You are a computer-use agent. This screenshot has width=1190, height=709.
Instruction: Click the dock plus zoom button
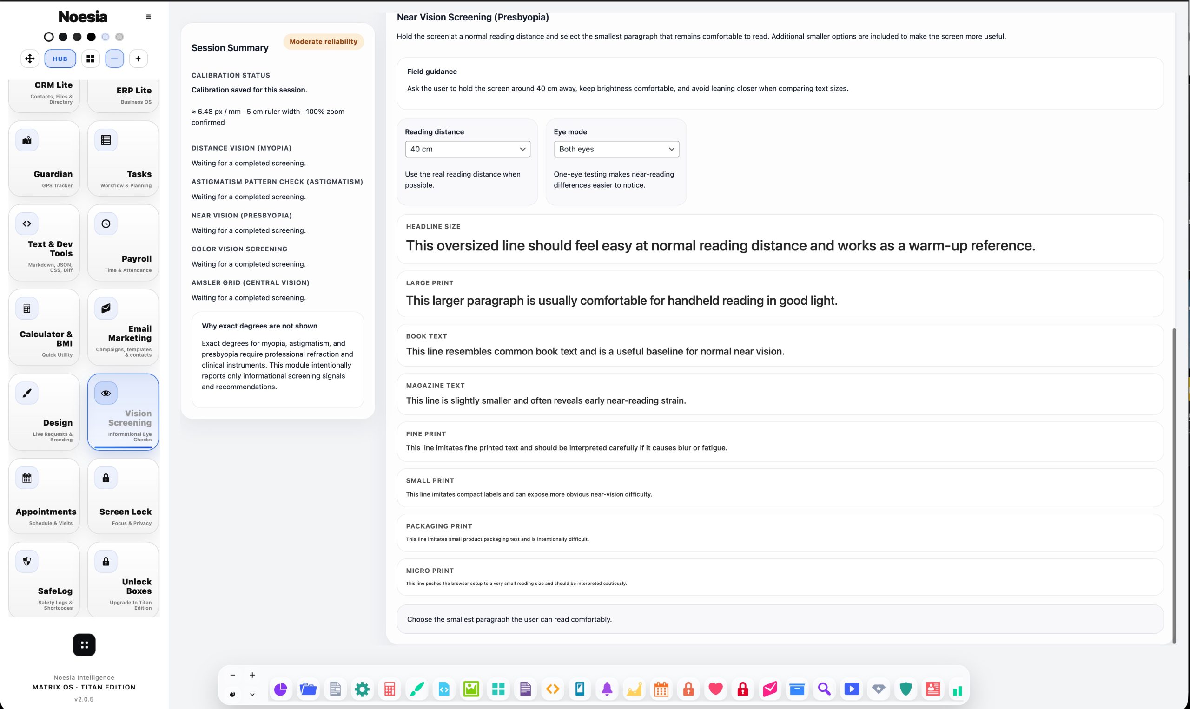(x=252, y=675)
